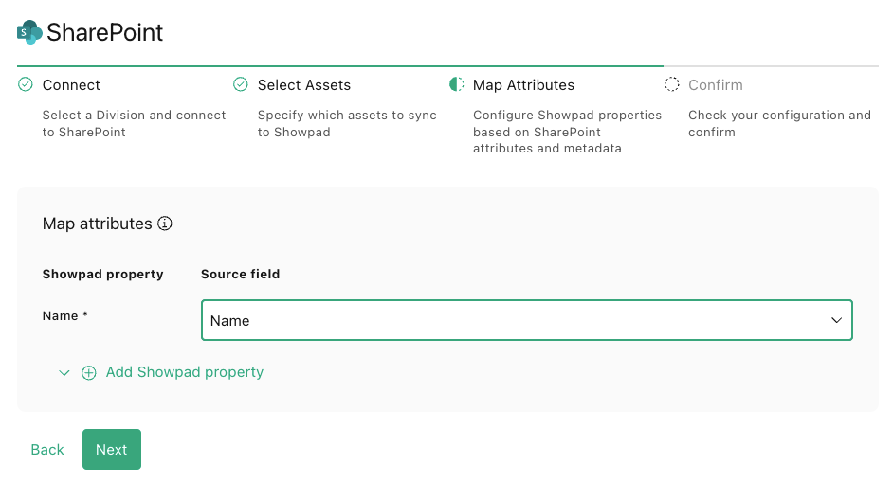Go to the Connect step label
Screen dimensions: 893x501
coord(71,85)
